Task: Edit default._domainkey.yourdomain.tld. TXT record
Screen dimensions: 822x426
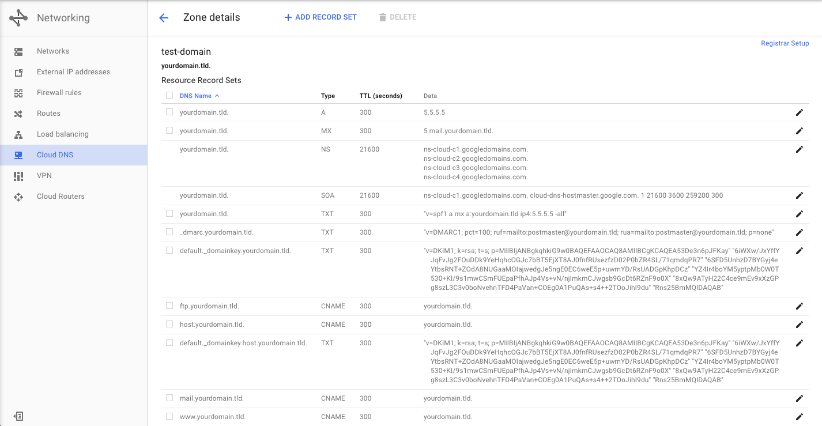Action: (x=799, y=251)
